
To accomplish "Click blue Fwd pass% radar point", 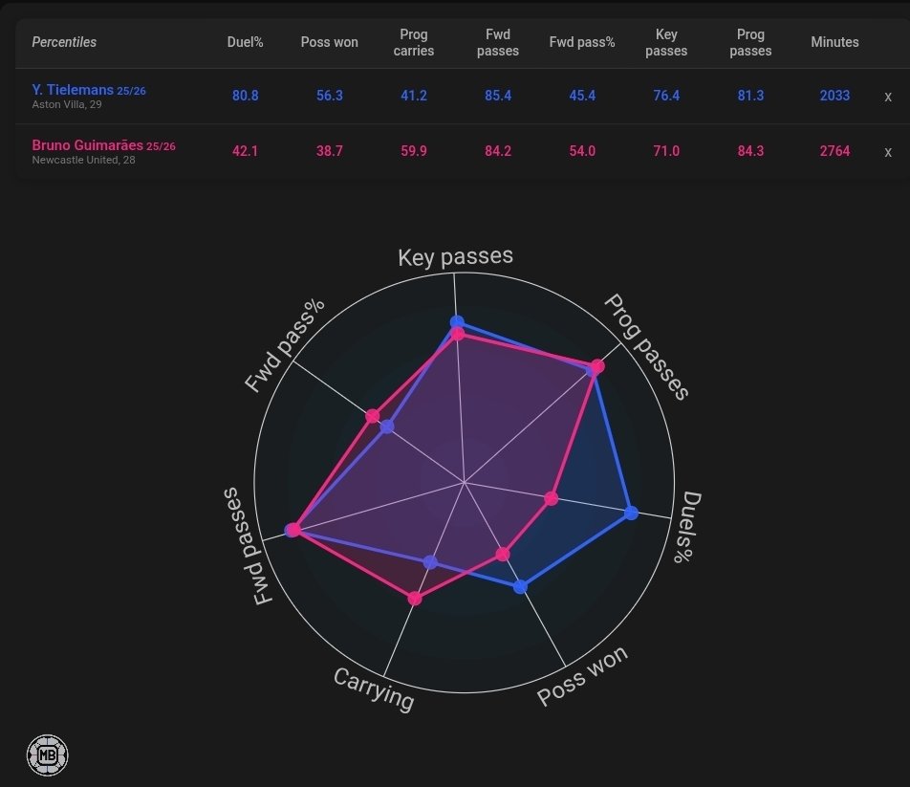I will [387, 427].
